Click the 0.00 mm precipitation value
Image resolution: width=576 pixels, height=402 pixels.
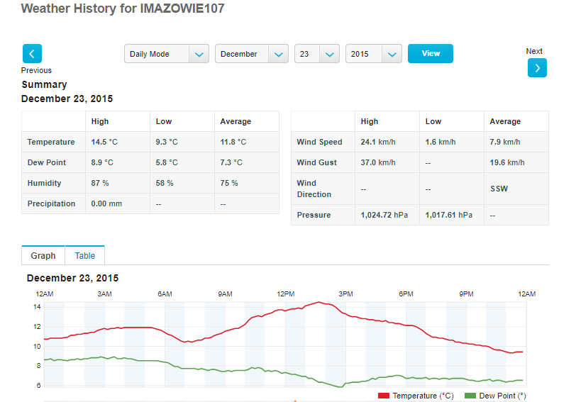coord(106,203)
